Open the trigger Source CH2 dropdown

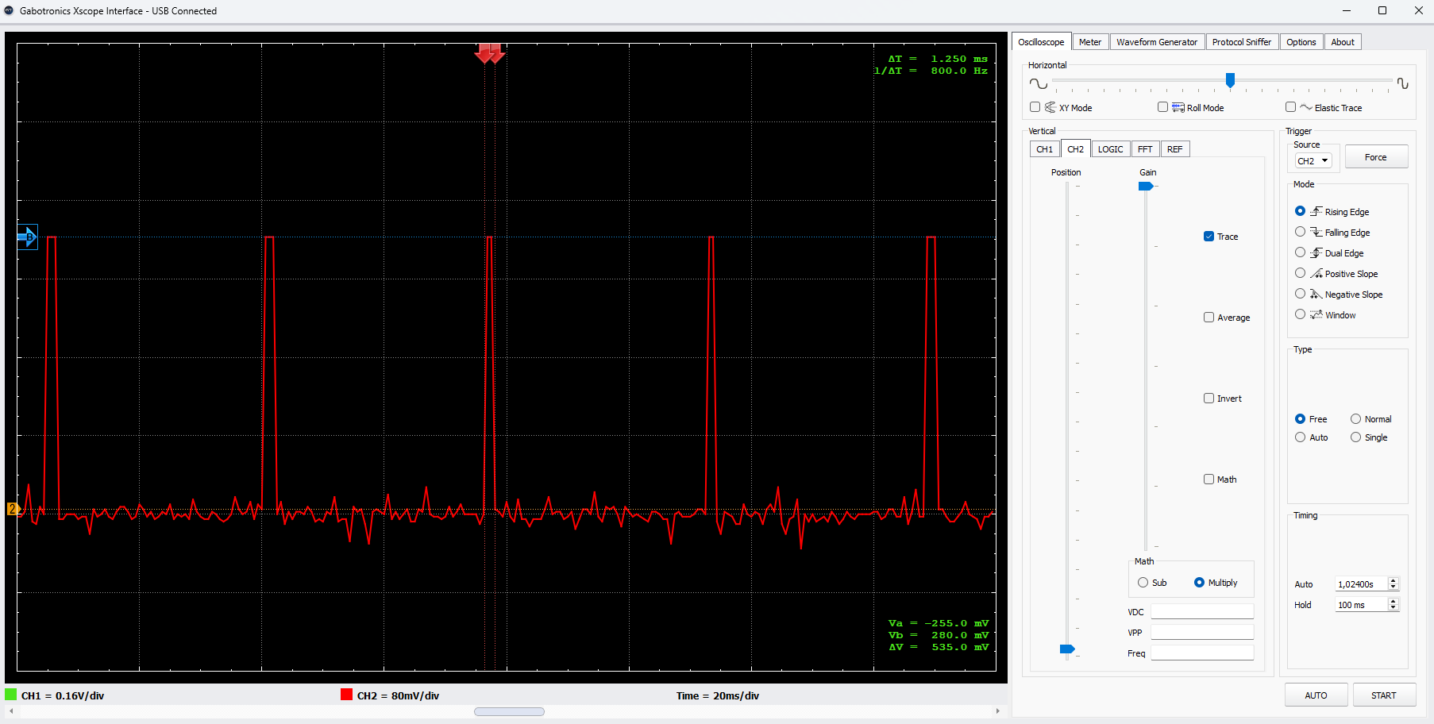pos(1313,160)
